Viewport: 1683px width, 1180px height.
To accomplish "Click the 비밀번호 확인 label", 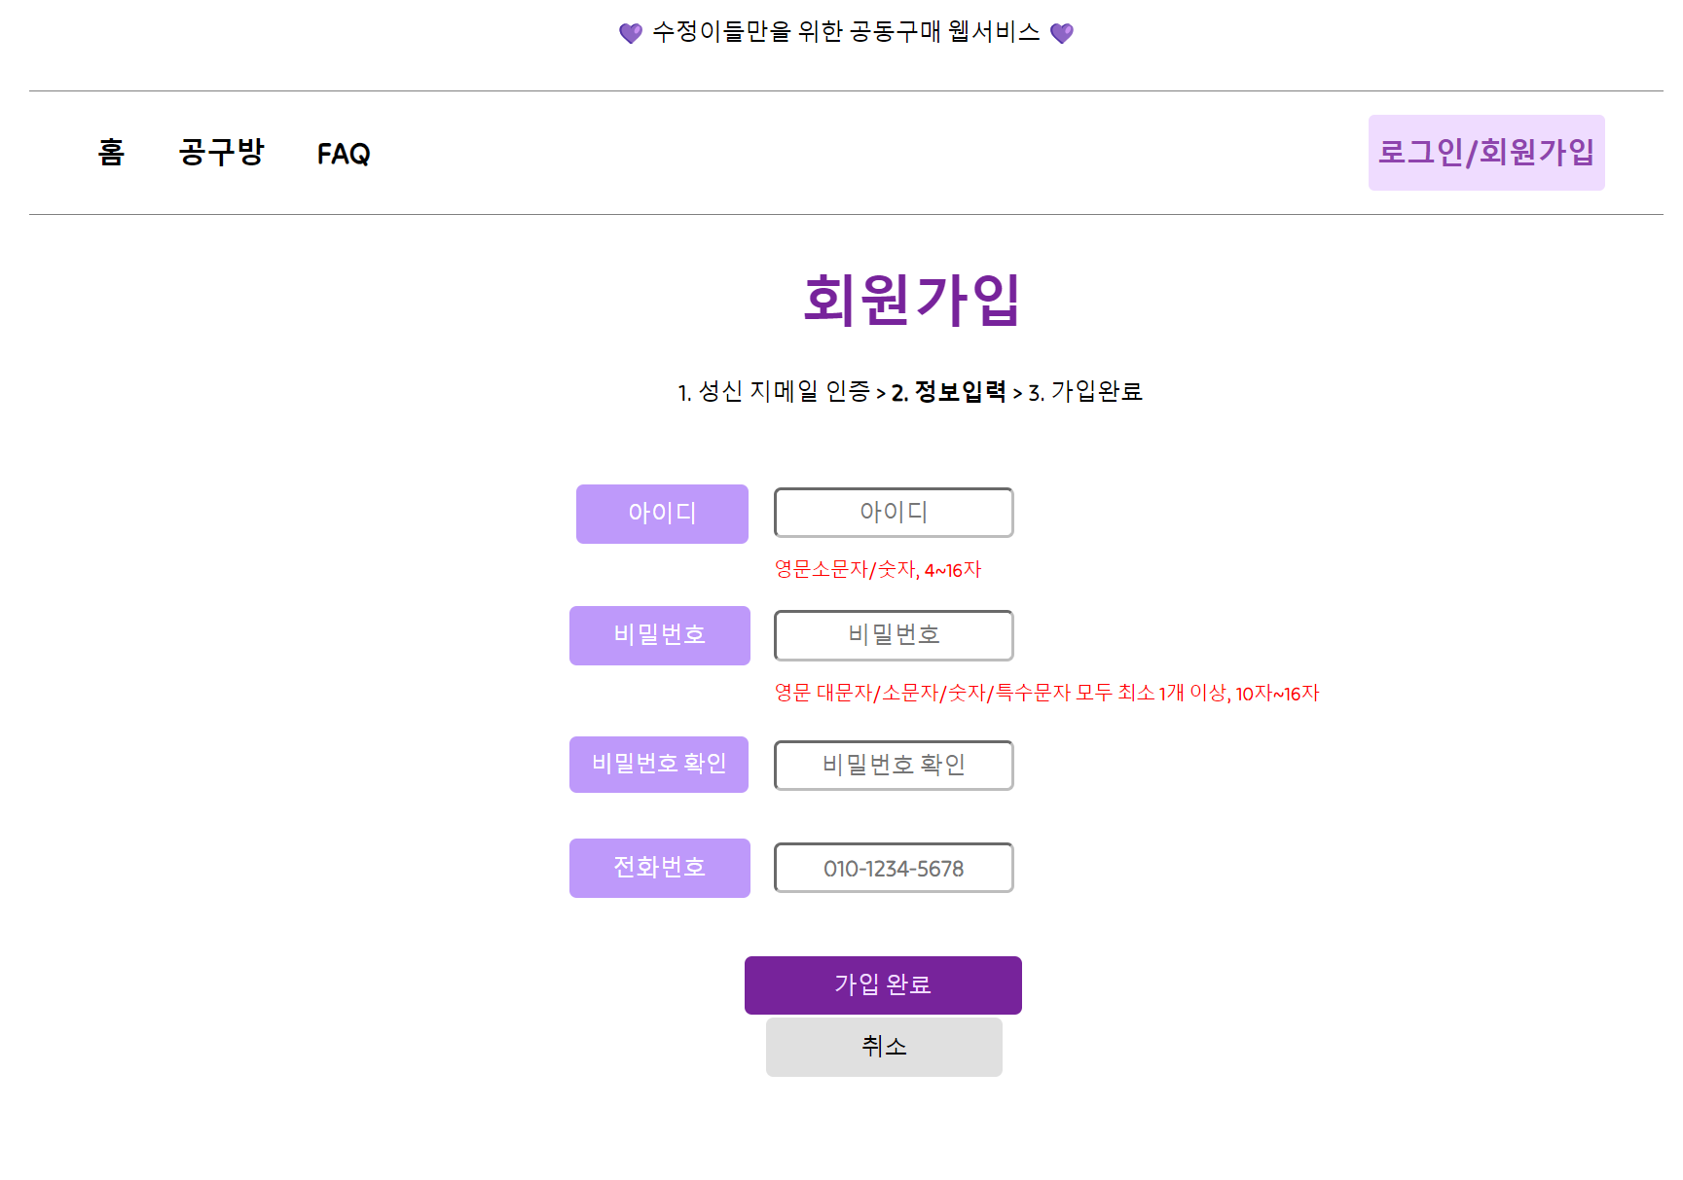I will point(659,765).
